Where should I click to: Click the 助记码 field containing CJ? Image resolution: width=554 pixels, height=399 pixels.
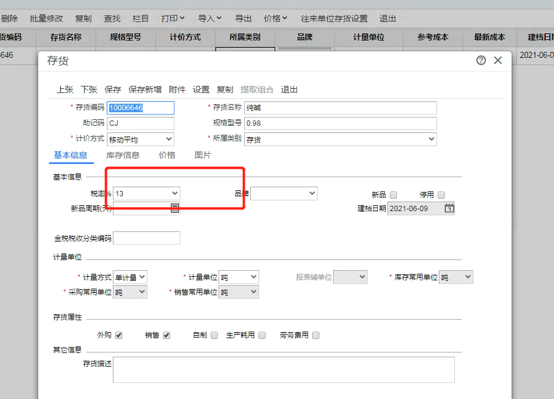(x=141, y=123)
